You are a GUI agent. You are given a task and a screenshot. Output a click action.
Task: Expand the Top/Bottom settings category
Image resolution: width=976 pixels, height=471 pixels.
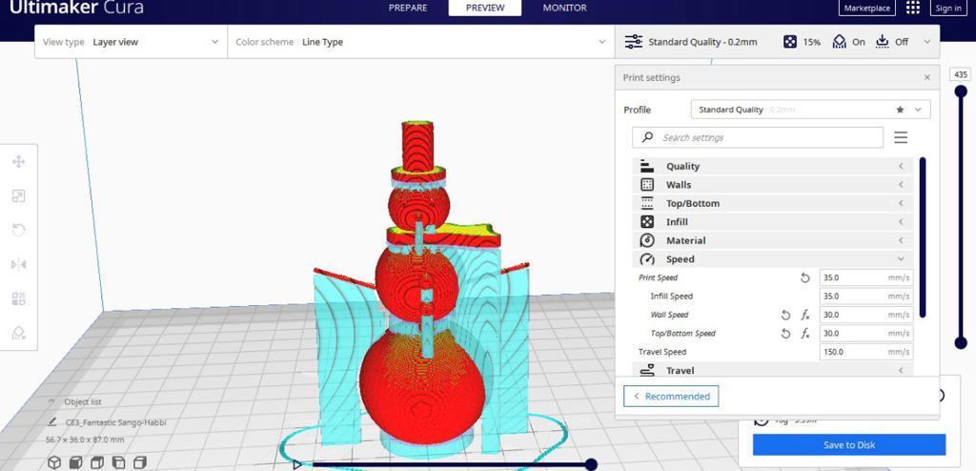click(773, 203)
